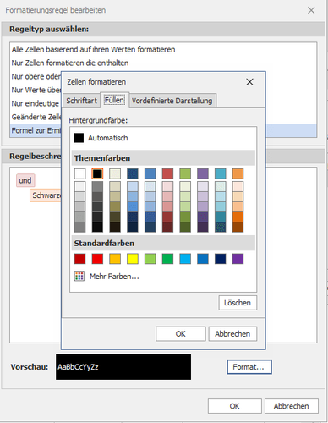Pick the cream theme color in top row
The width and height of the screenshot is (328, 423).
(x=115, y=173)
